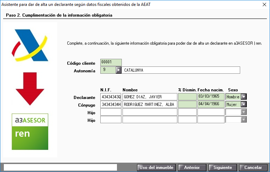Focus the Código cliente field 00001
Viewport: 270px width, 172px height.
coord(111,62)
